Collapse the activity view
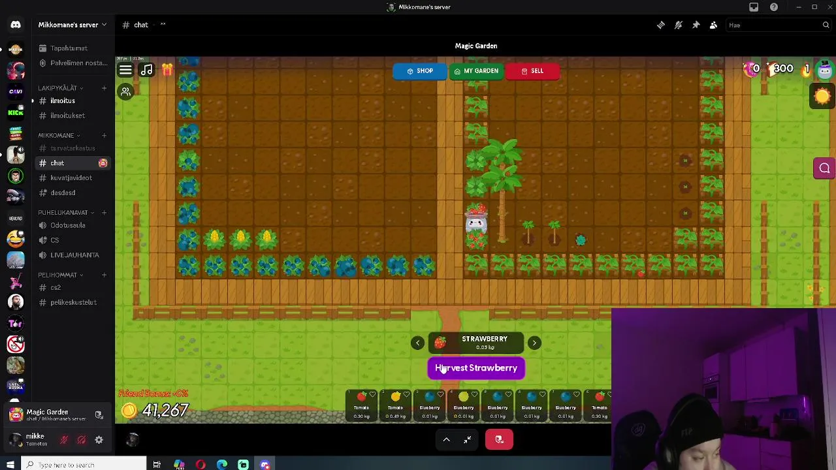 tap(468, 440)
